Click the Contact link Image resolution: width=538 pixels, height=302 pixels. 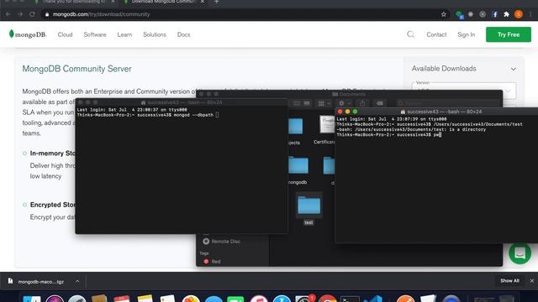(x=436, y=34)
